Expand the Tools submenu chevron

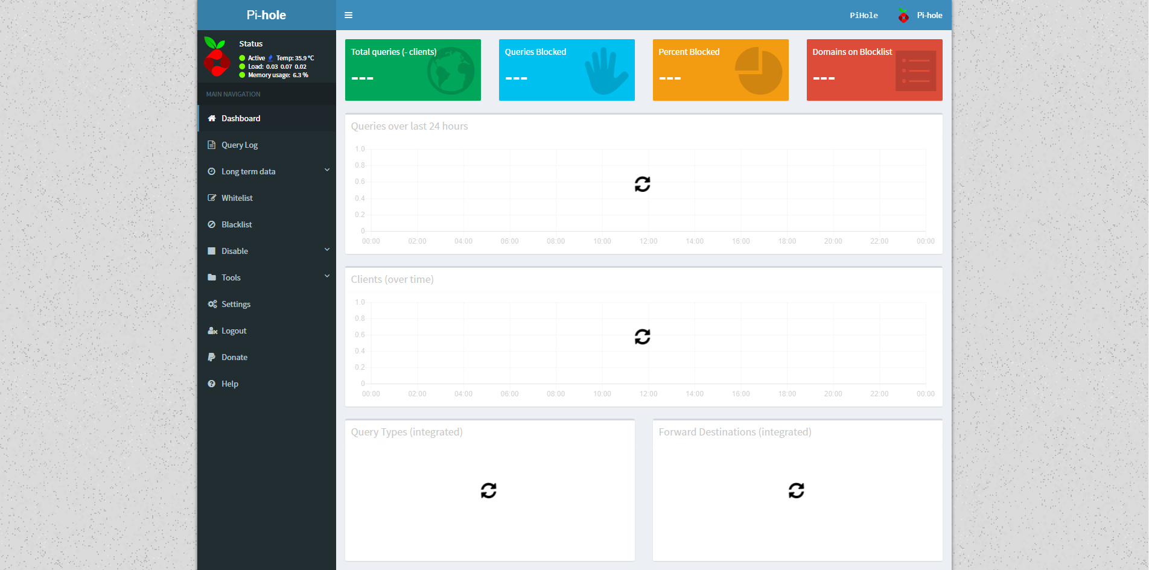pyautogui.click(x=326, y=276)
